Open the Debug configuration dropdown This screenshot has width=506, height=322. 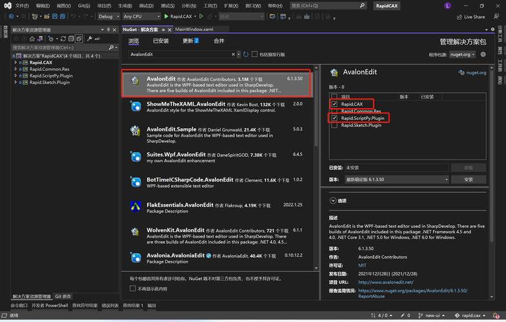(108, 17)
